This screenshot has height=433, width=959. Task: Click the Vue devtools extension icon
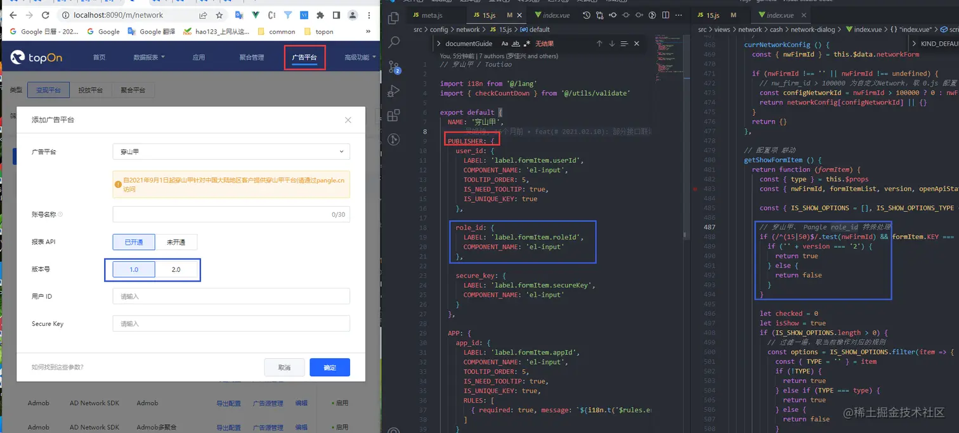(x=255, y=15)
